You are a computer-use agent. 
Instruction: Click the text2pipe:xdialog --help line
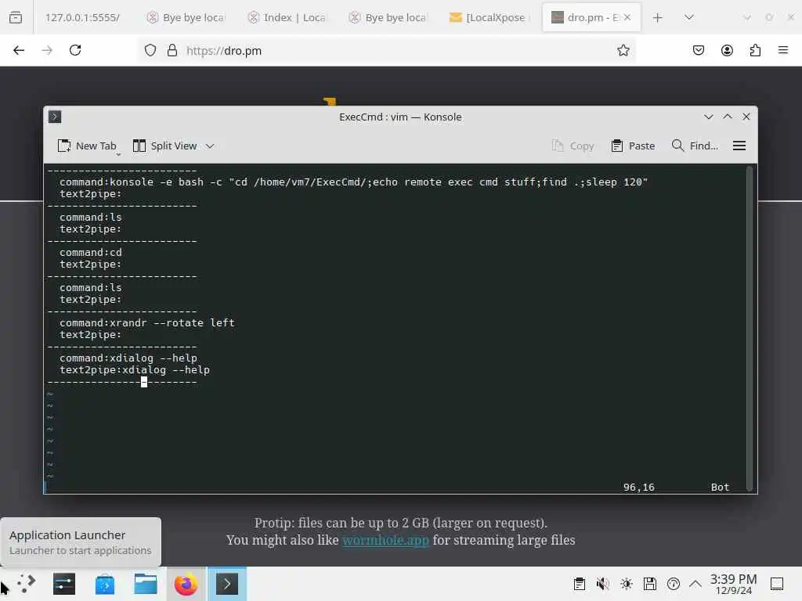click(135, 370)
